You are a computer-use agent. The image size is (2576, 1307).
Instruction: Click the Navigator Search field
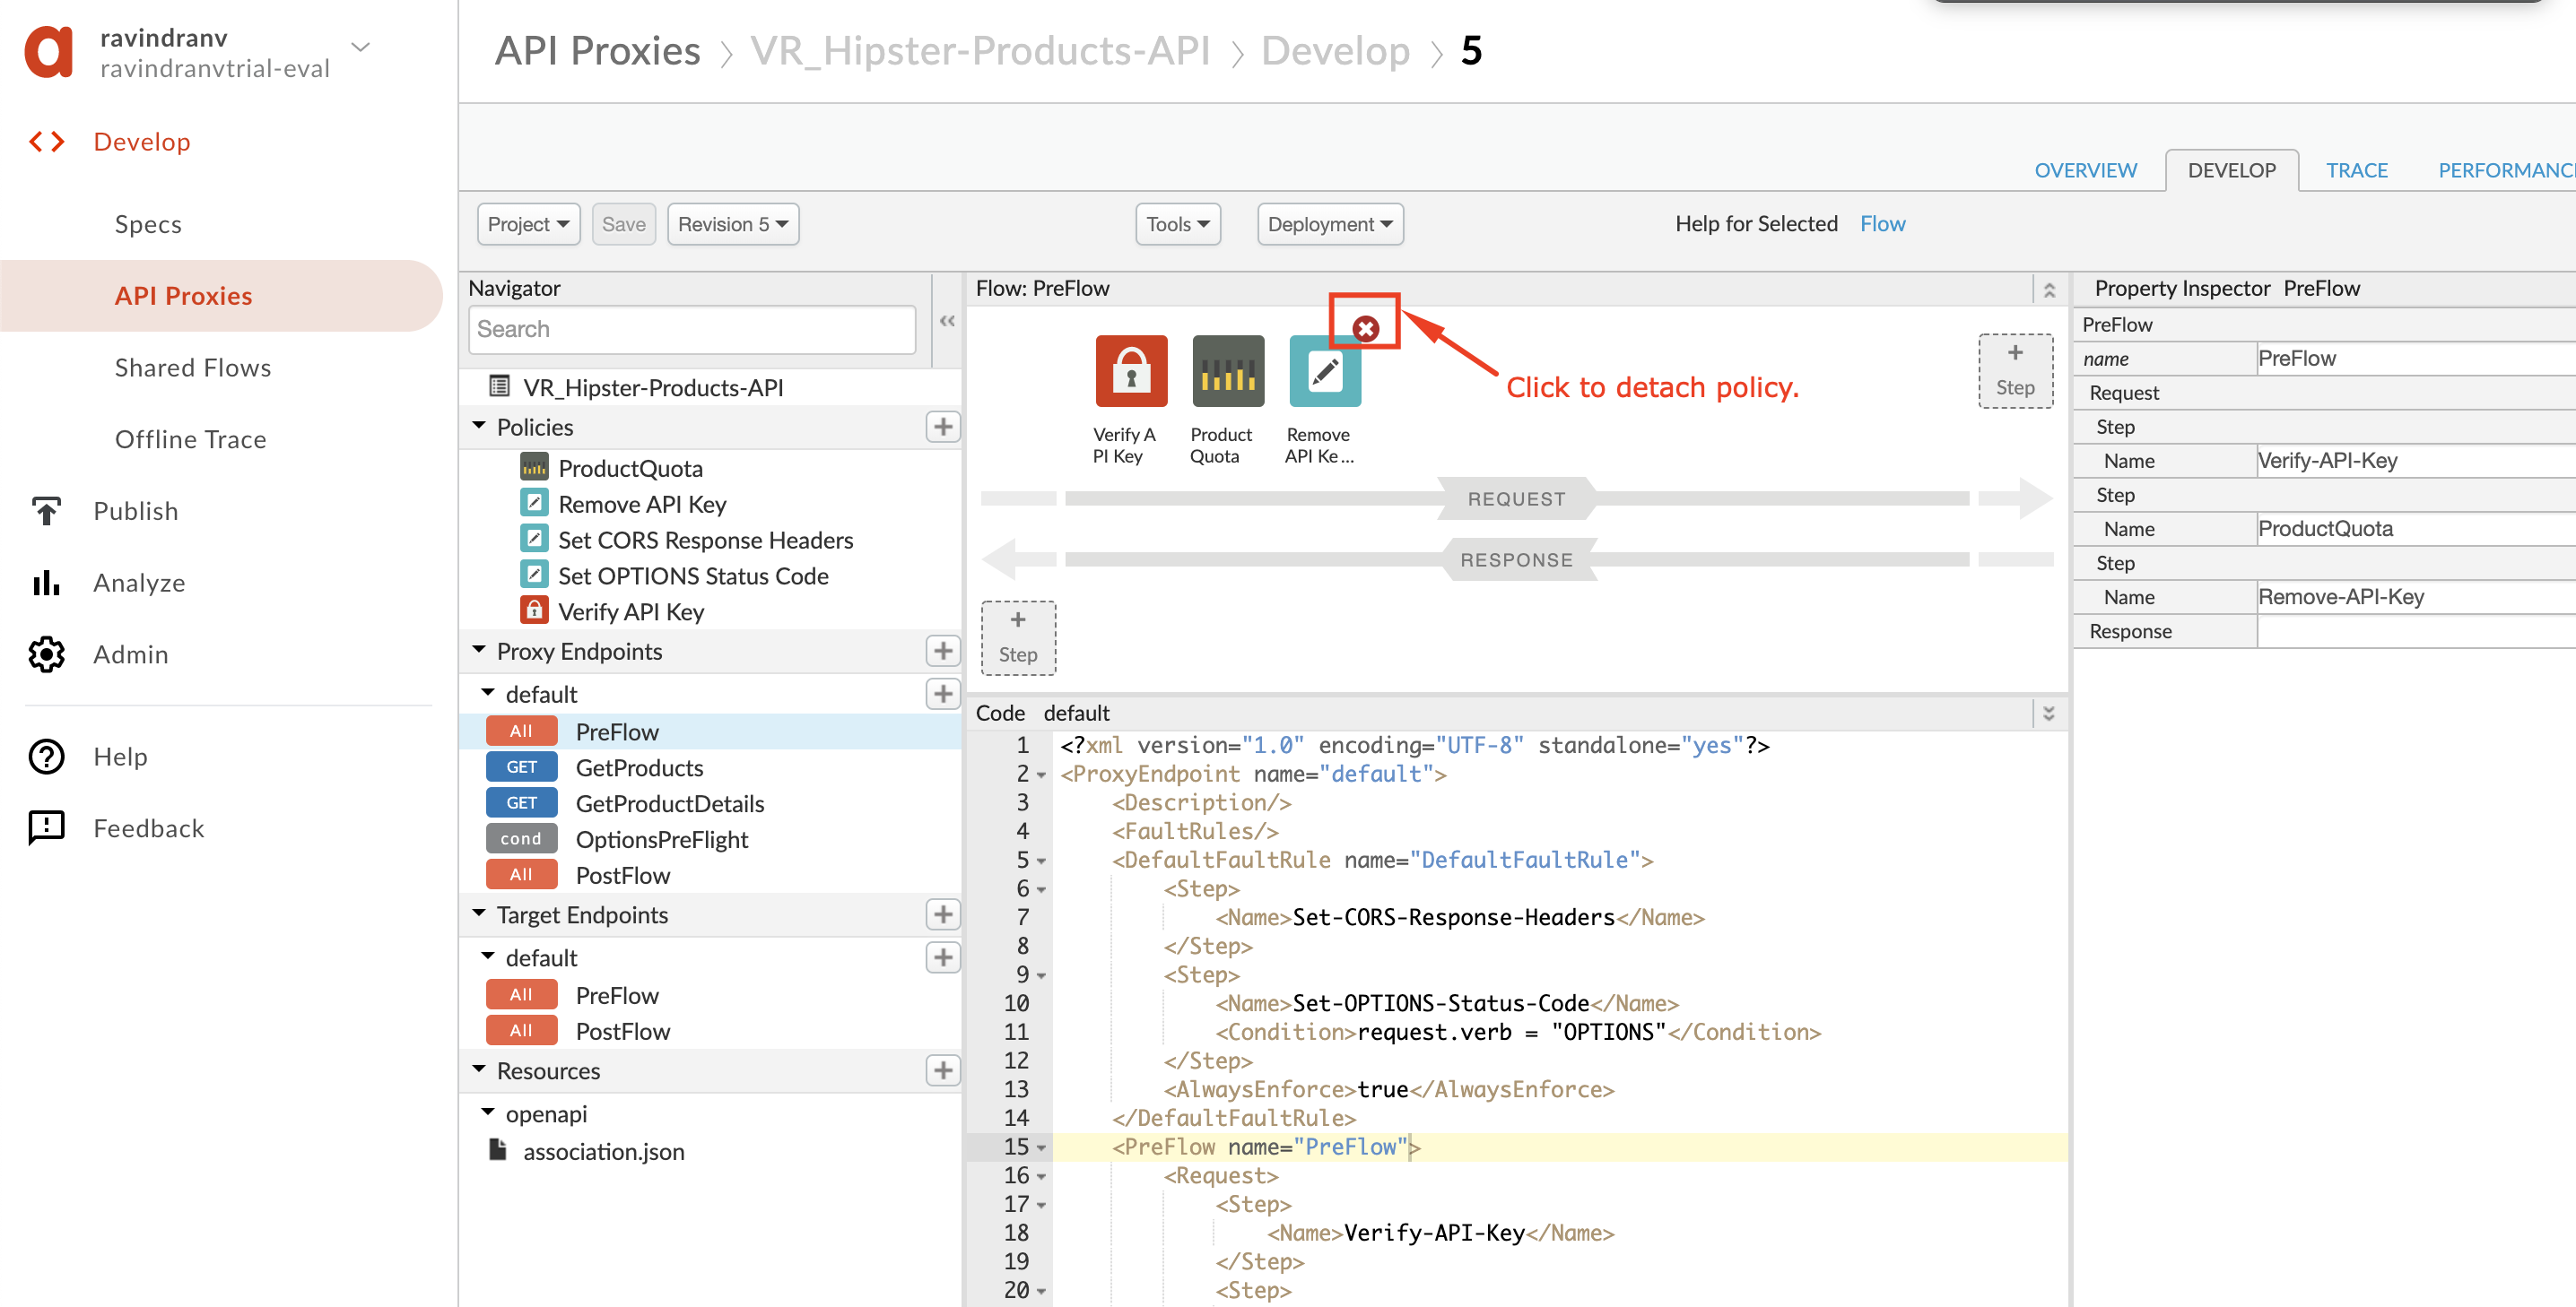692,329
